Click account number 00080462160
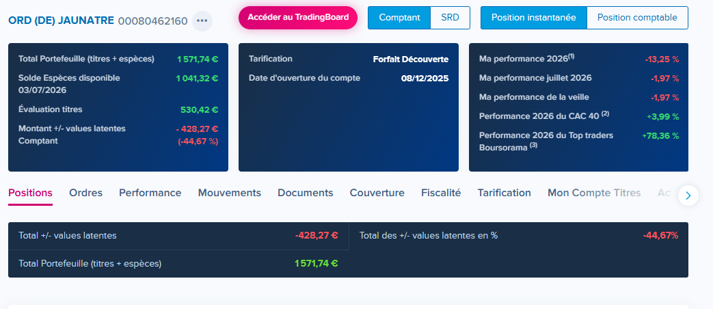Screen dimensions: 713x309 153,21
